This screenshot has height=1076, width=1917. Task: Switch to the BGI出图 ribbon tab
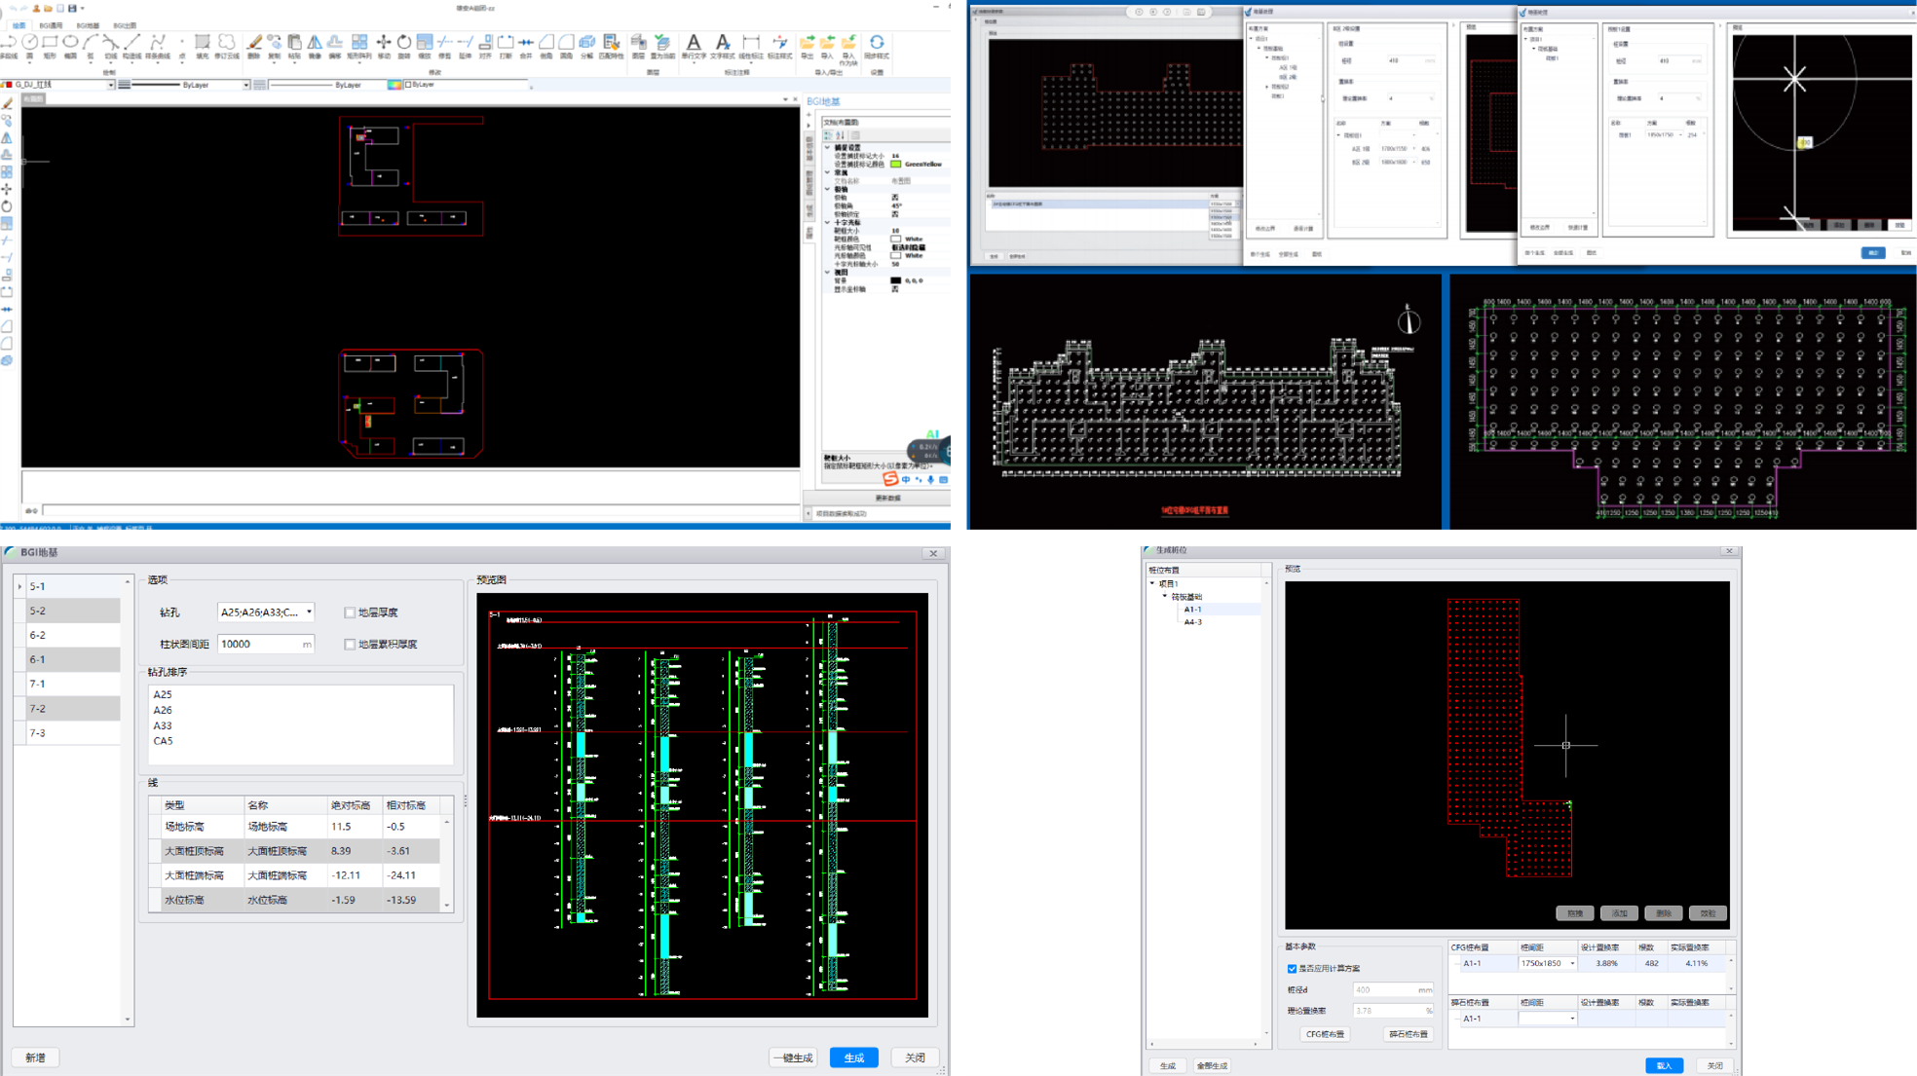coord(125,25)
